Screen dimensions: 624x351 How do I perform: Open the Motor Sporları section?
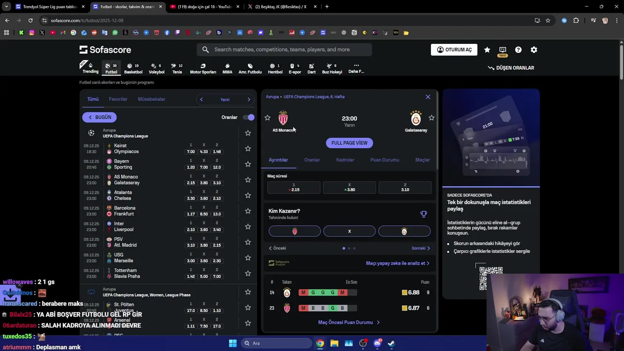tap(203, 68)
